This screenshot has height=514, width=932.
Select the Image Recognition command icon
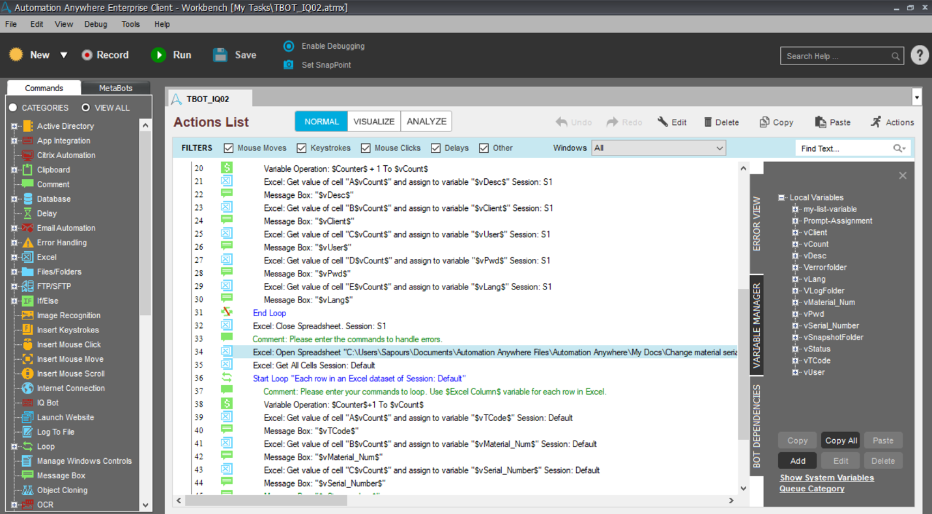click(27, 316)
